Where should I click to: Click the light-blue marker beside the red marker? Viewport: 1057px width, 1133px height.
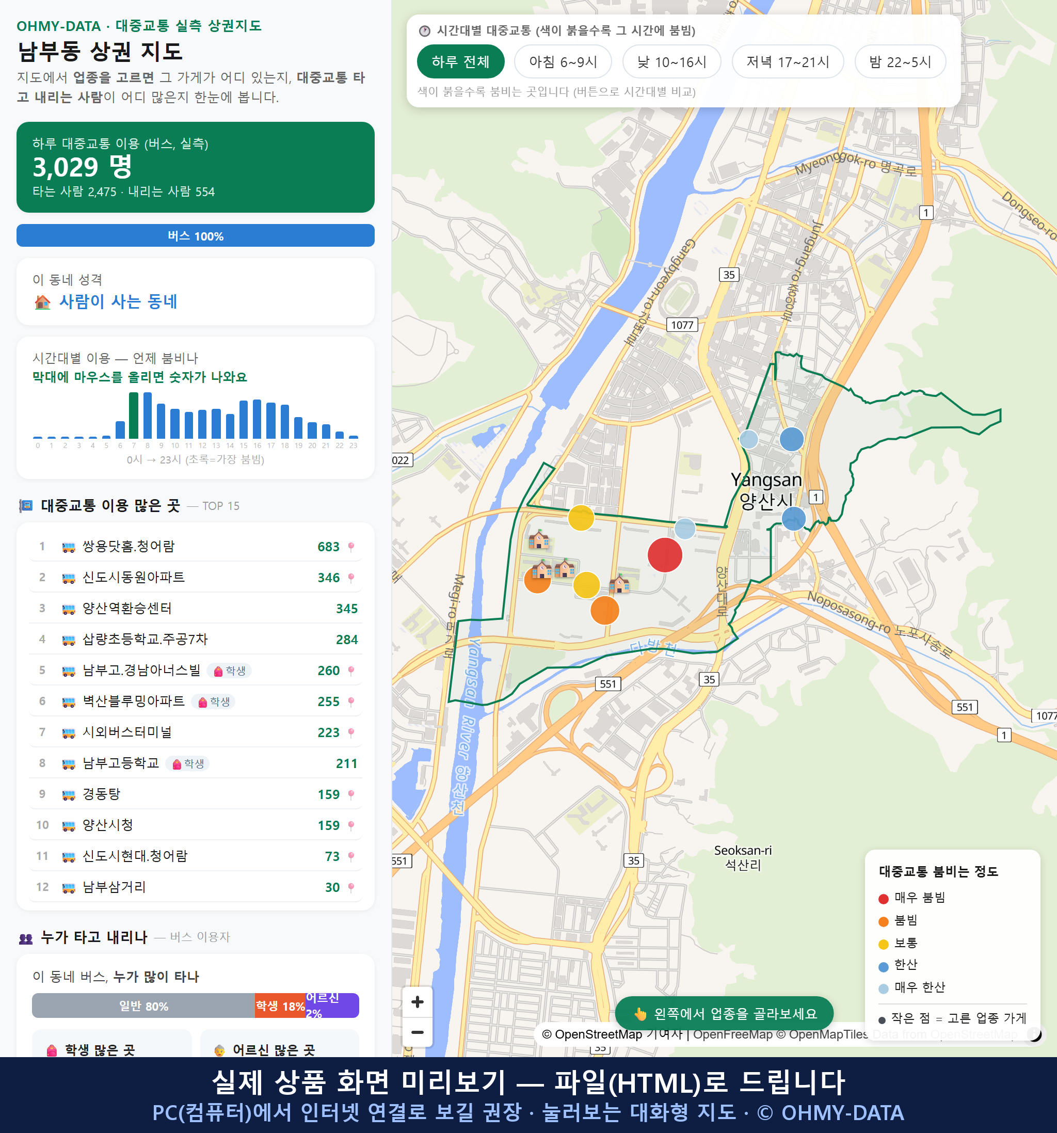click(x=684, y=529)
